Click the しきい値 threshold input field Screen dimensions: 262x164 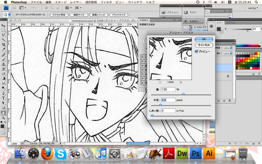click(168, 110)
